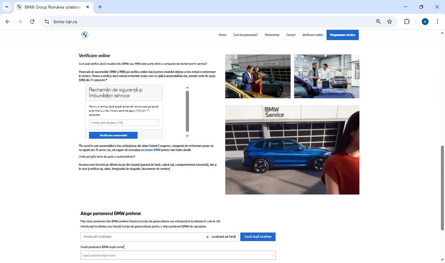Open Verificare online menu item

coord(313,35)
